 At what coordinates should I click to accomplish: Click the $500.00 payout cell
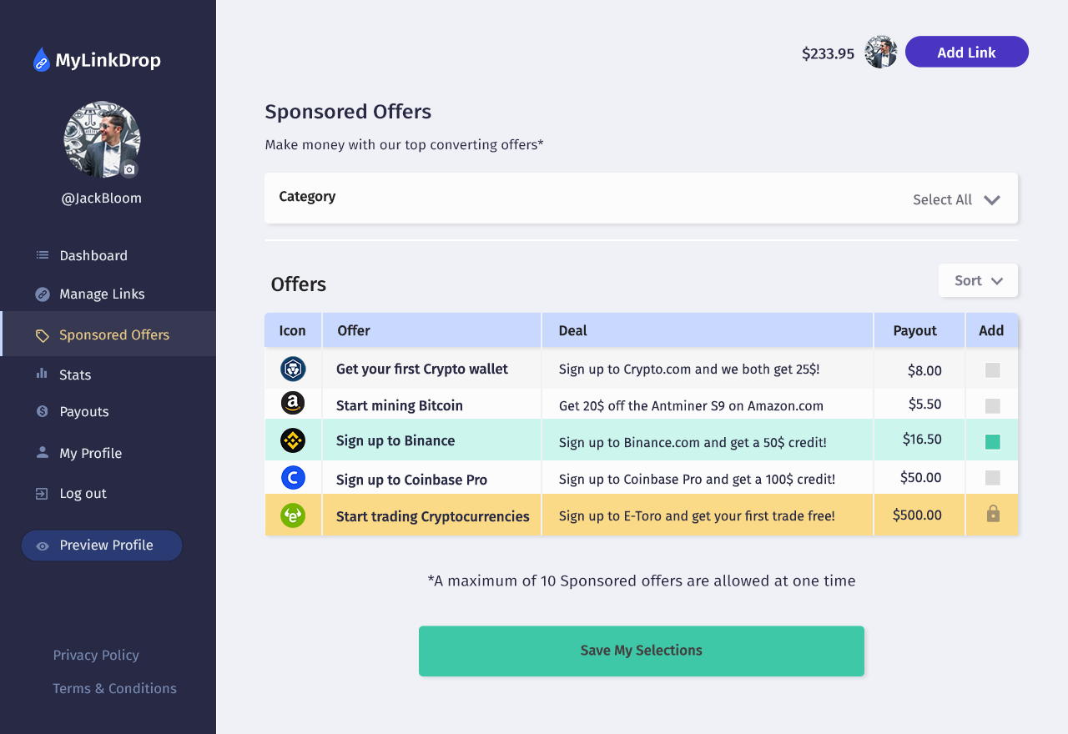[x=917, y=515]
